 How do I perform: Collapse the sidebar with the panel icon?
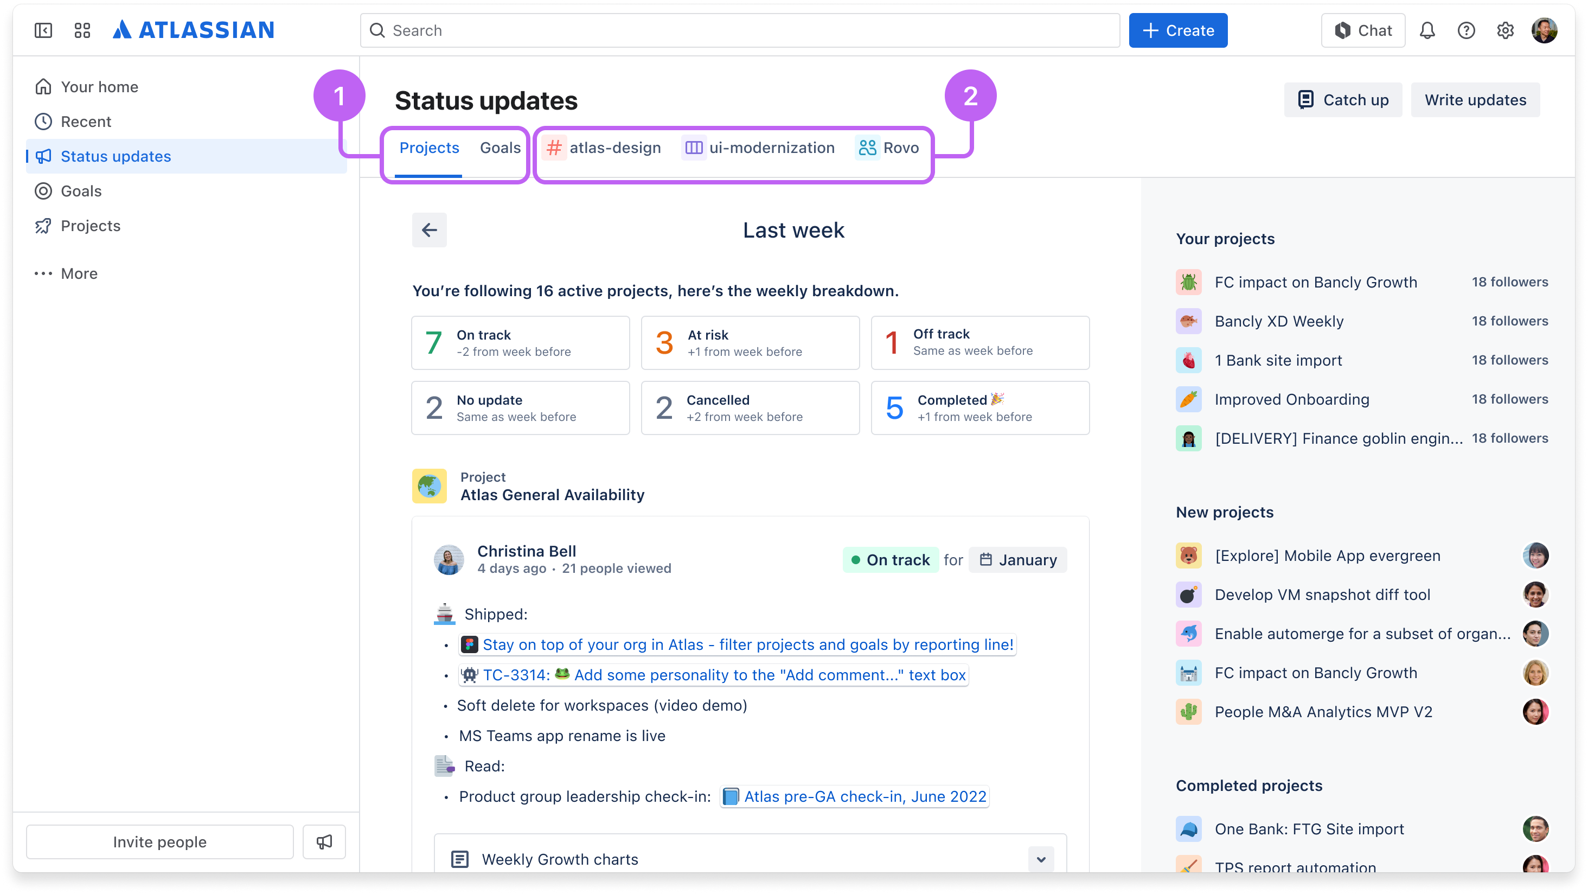pos(43,30)
